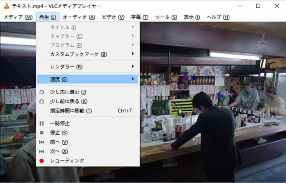This screenshot has width=286, height=183.
Task: Click the jump forward icon beside 少し先に進む
Action: pos(41,92)
